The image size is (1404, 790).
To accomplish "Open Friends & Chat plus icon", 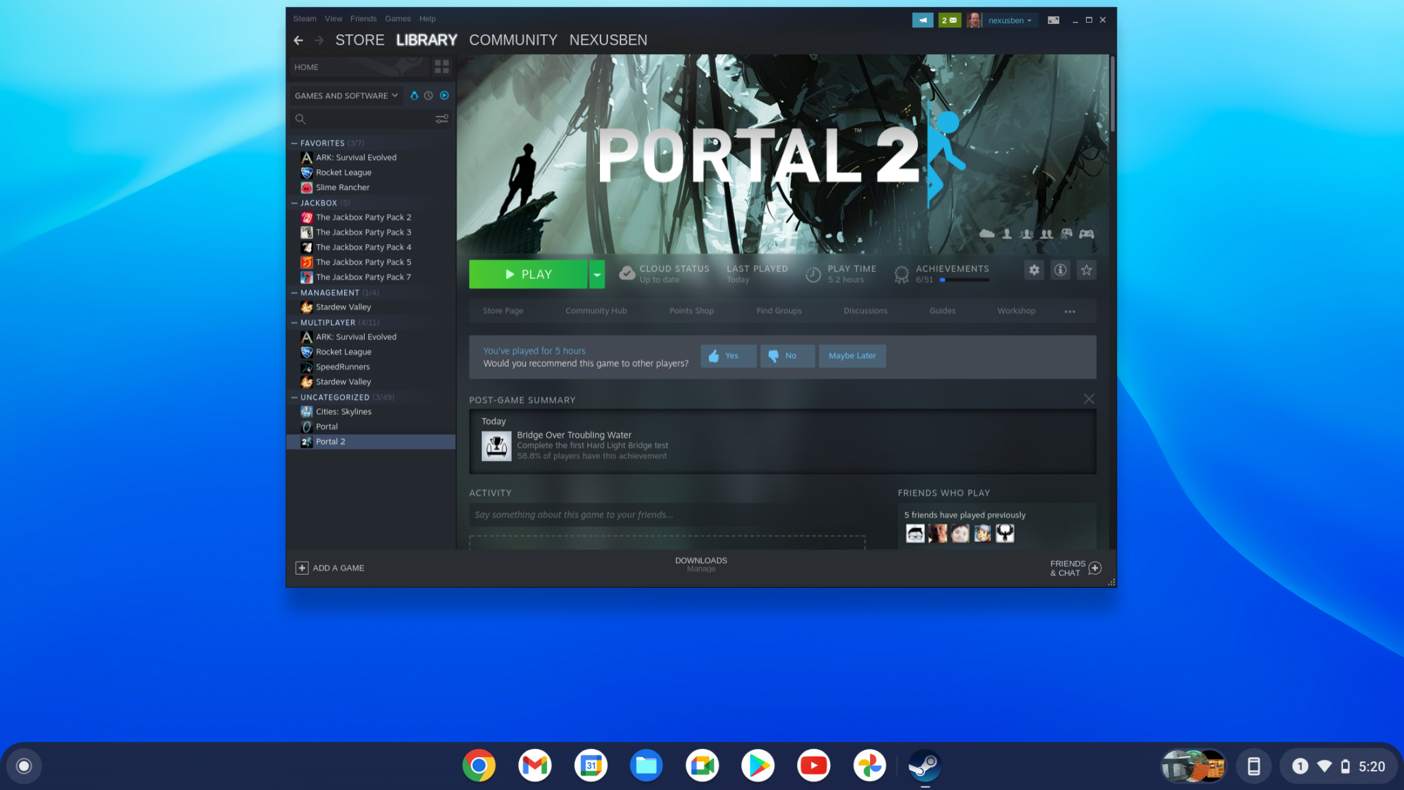I will pyautogui.click(x=1095, y=568).
